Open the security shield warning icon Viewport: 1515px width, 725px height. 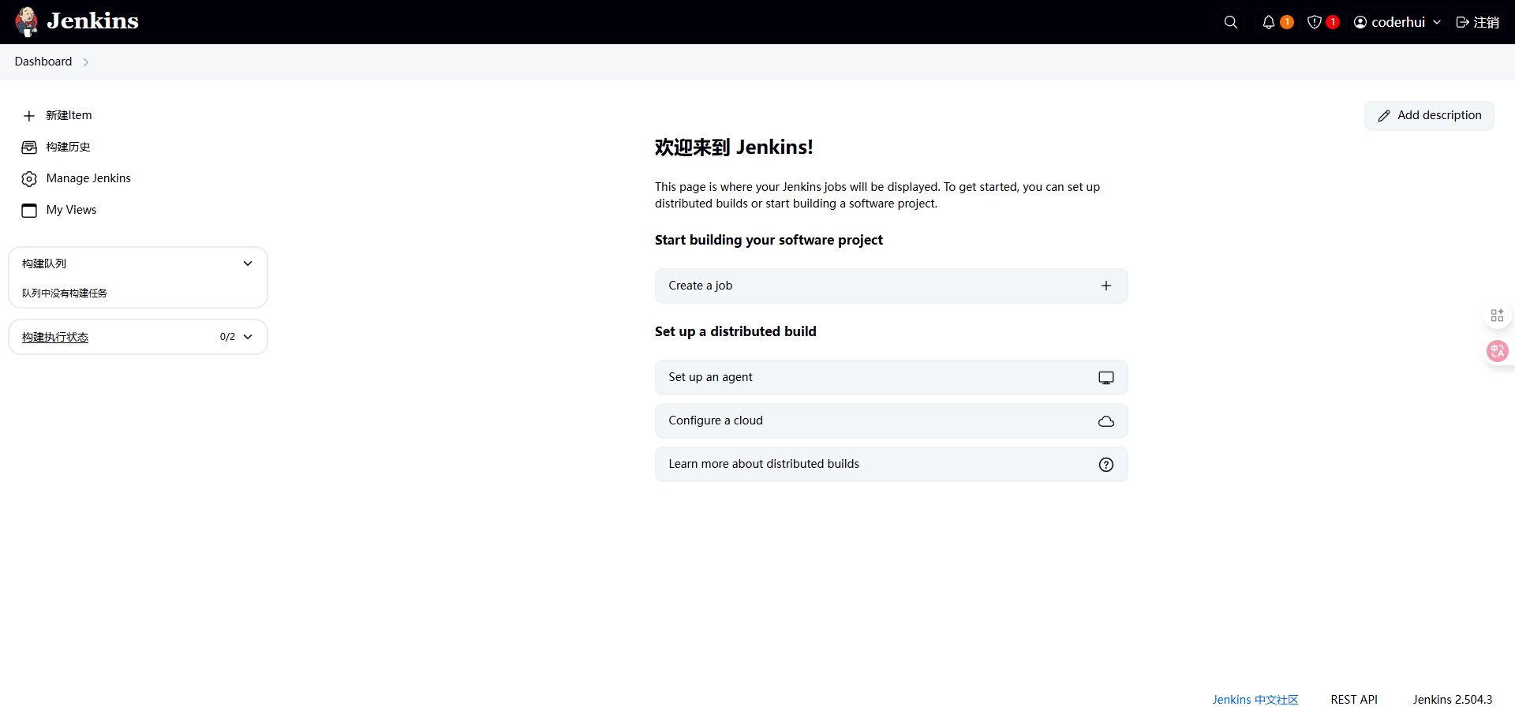(1315, 22)
